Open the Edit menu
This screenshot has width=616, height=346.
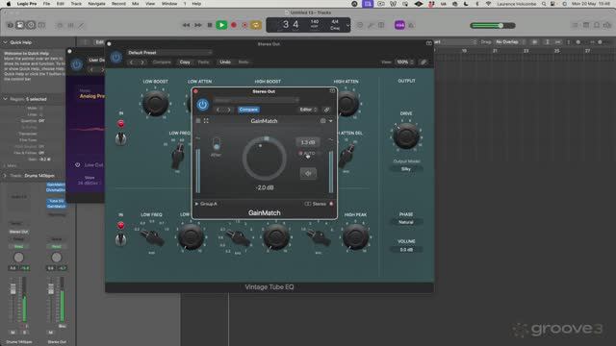60,4
